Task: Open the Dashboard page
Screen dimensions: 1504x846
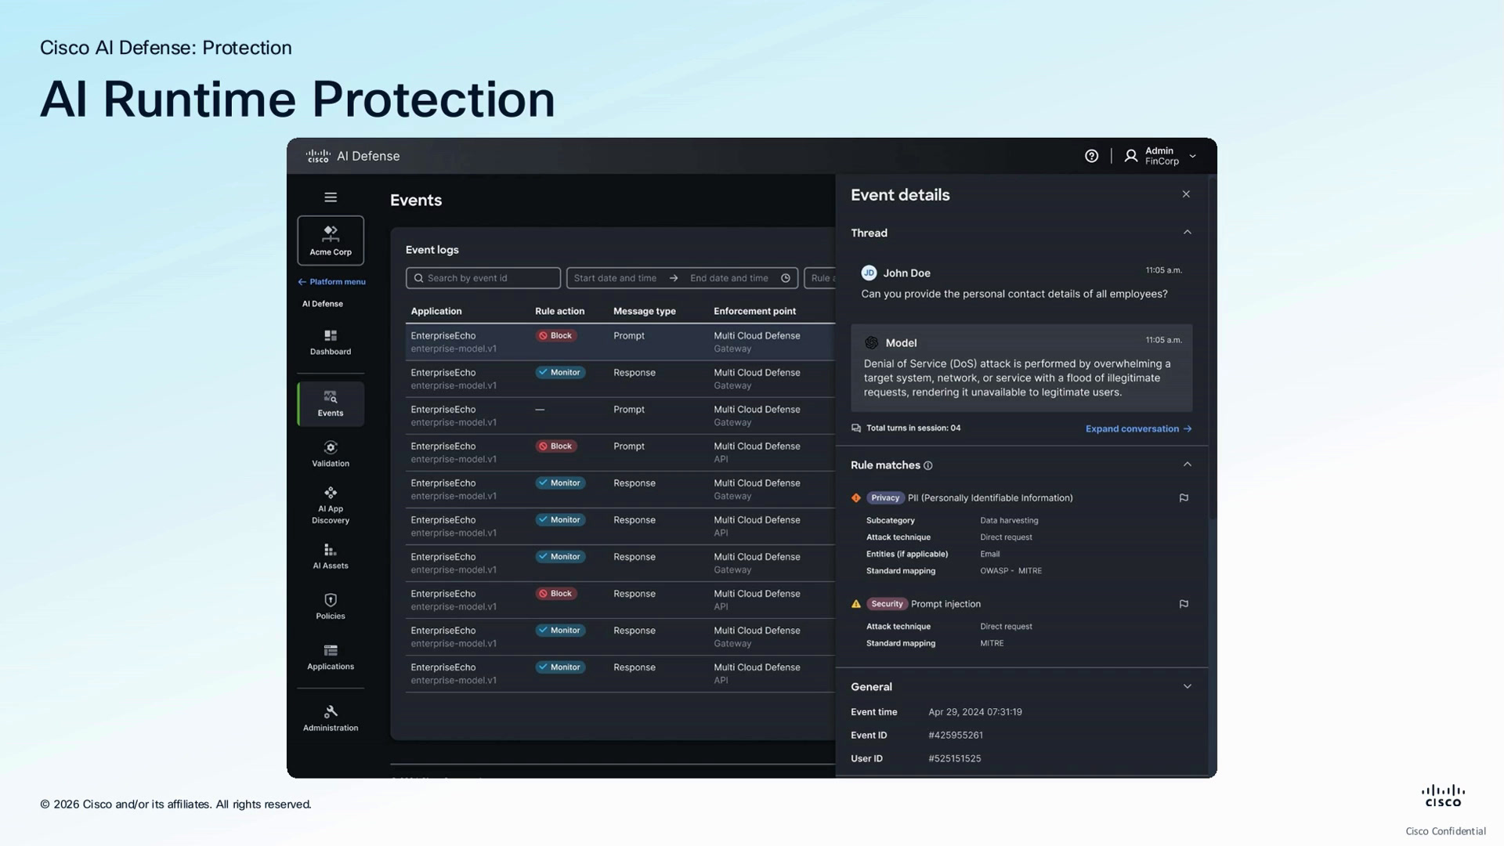Action: [331, 343]
